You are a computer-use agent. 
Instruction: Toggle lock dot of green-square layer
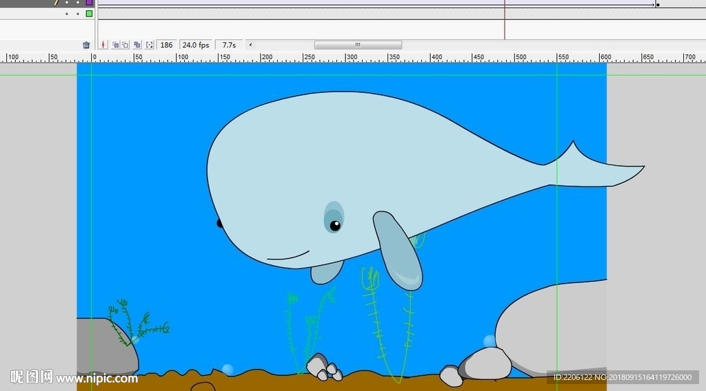(x=78, y=13)
